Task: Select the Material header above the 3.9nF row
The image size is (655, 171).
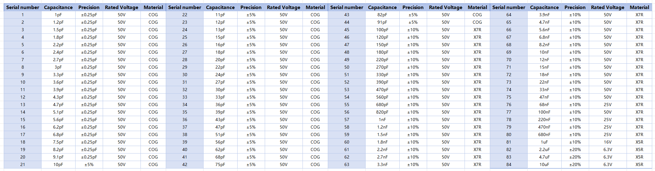Action: [639, 7]
